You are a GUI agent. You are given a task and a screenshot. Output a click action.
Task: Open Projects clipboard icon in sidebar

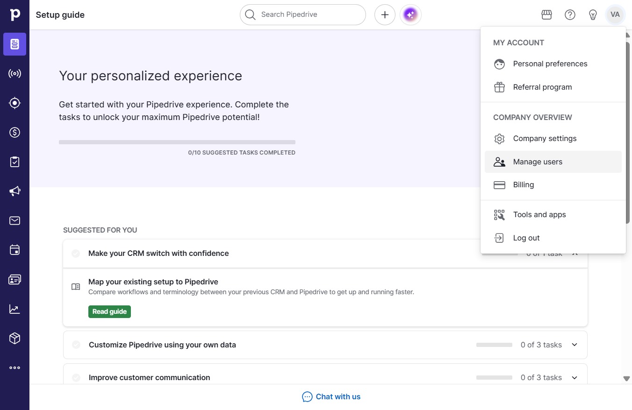tap(14, 162)
